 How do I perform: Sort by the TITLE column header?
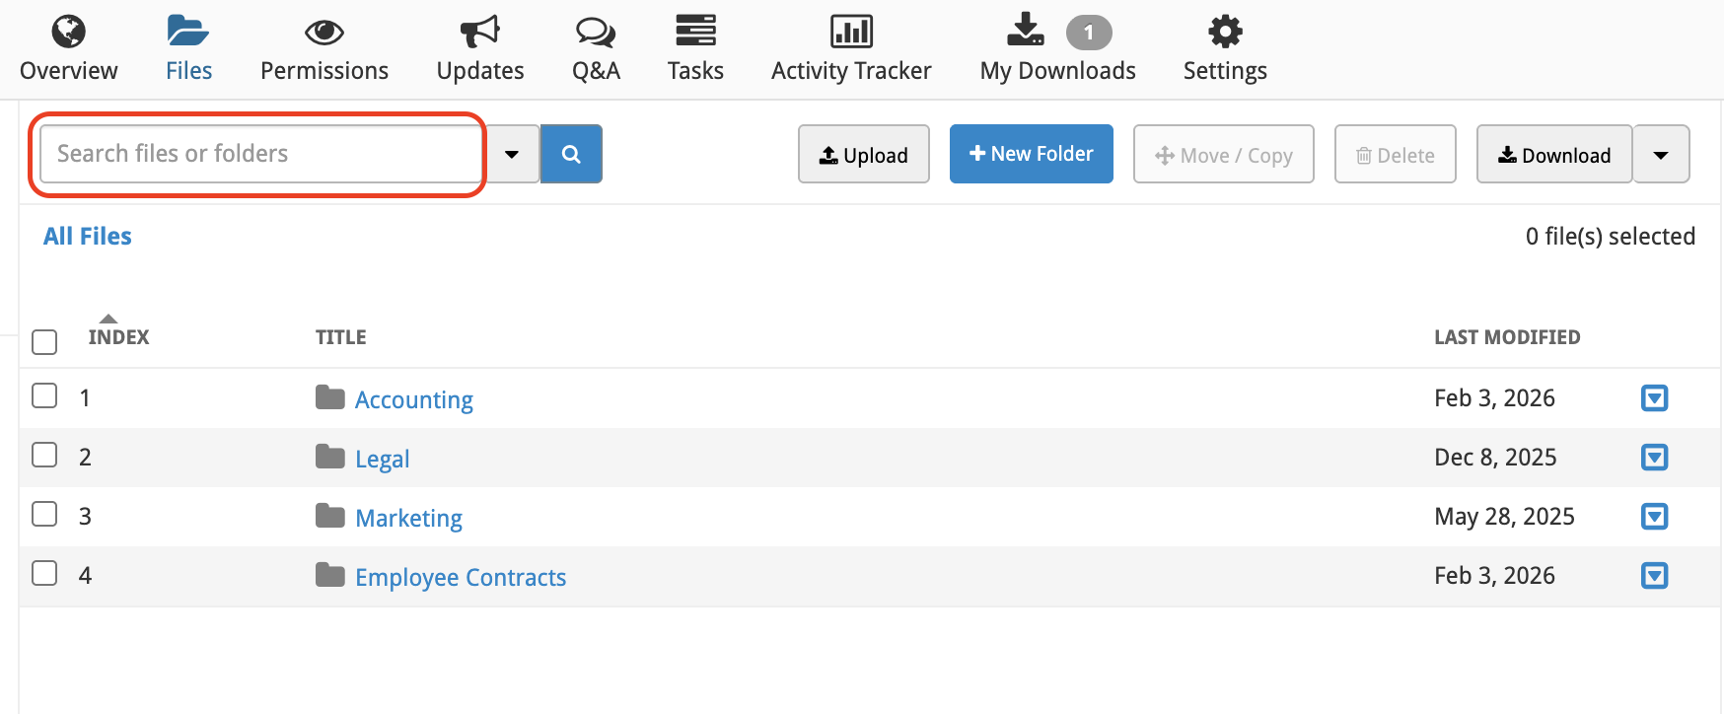click(341, 337)
